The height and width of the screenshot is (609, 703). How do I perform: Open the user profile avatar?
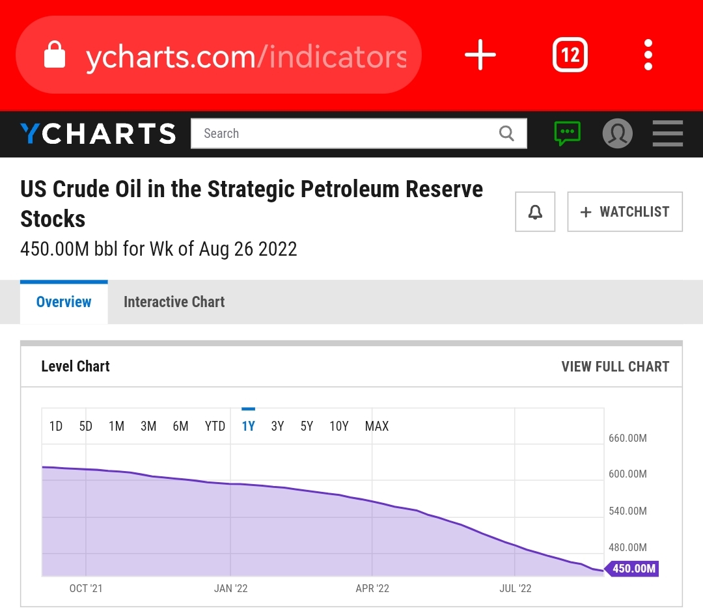617,133
